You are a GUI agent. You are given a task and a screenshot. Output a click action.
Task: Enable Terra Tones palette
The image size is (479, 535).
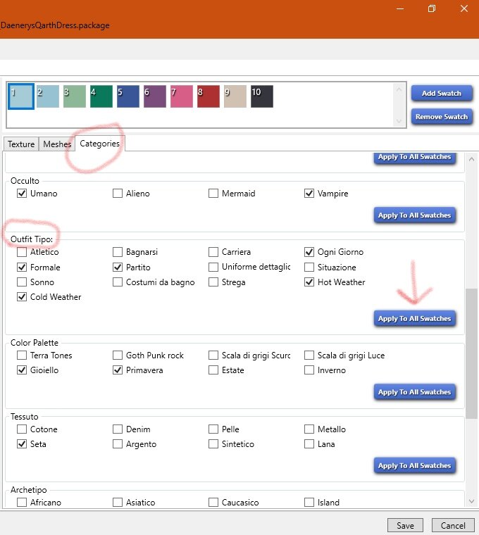tap(22, 355)
